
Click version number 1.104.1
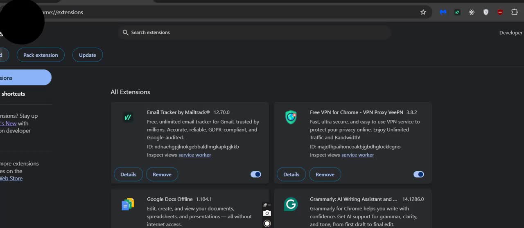pos(204,199)
